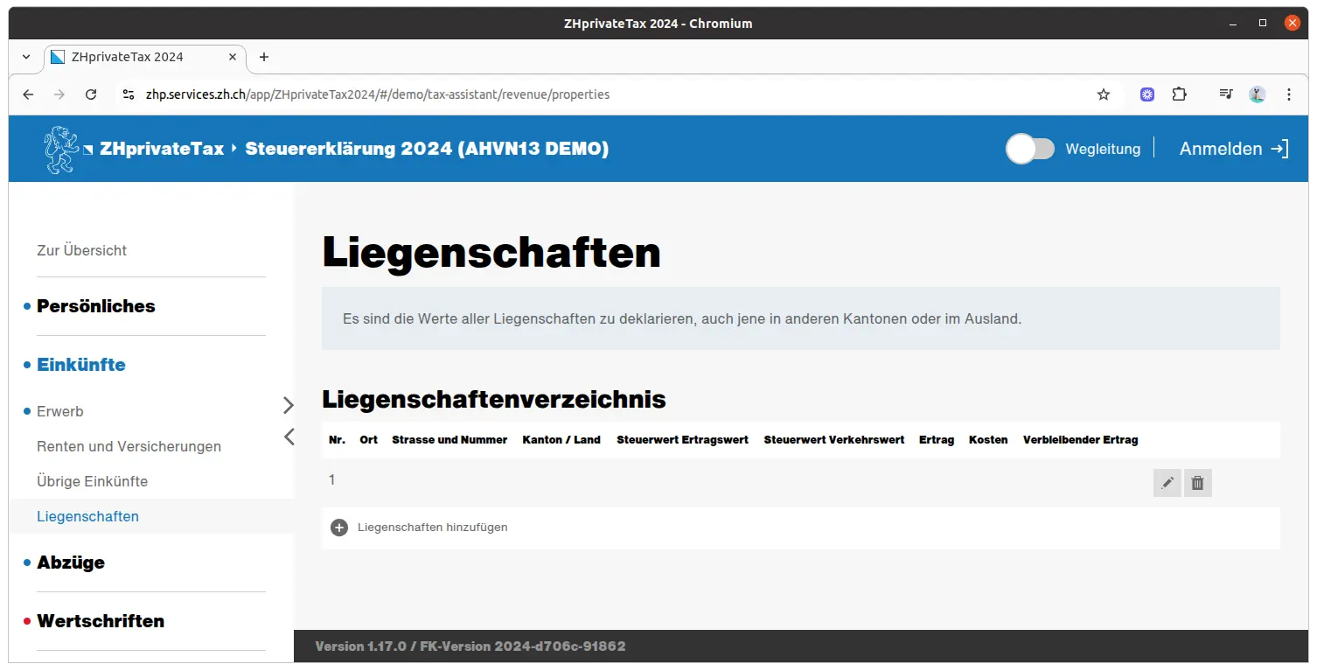Click the Kosten column header
This screenshot has height=671, width=1317.
click(988, 440)
